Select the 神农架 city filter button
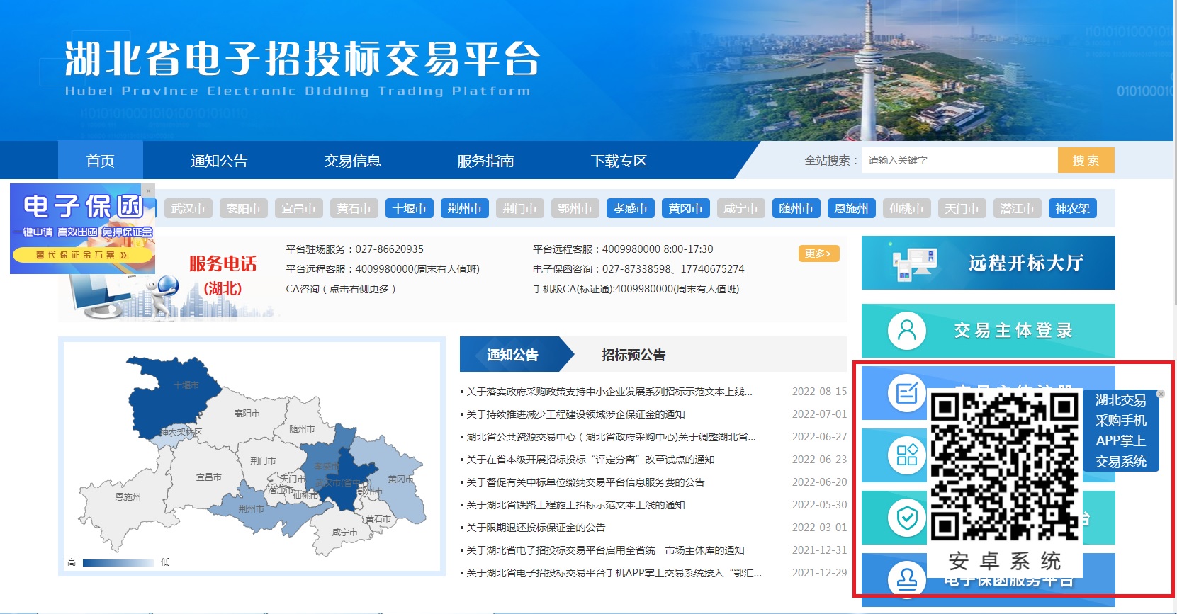1177x614 pixels. coord(1071,208)
